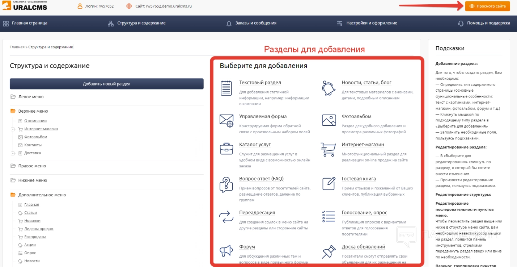This screenshot has height=267, width=517.
Task: Select Новинки in the tree
Action: (x=33, y=221)
